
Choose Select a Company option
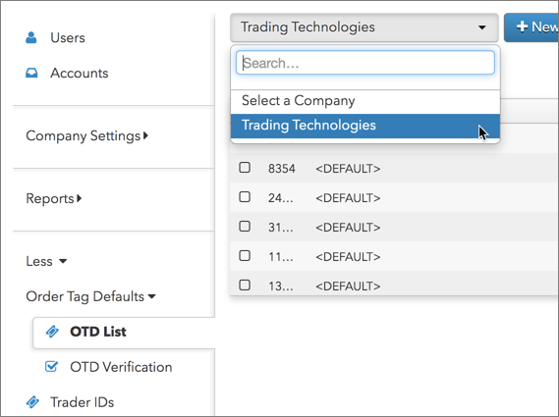[365, 101]
